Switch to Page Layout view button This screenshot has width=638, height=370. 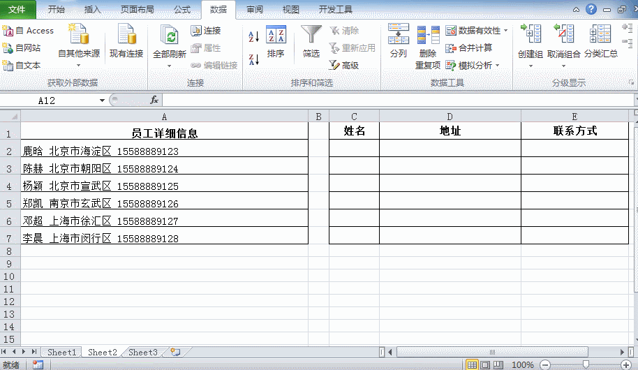point(485,364)
